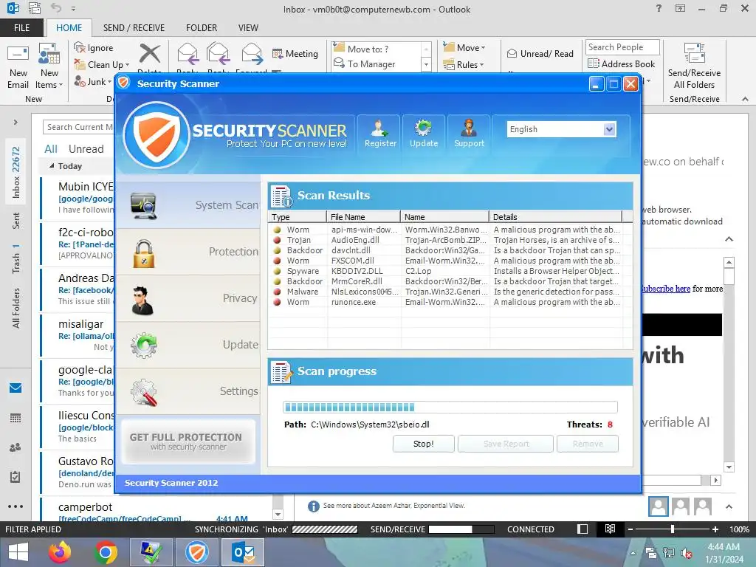Open the Address Book in Outlook

click(622, 63)
